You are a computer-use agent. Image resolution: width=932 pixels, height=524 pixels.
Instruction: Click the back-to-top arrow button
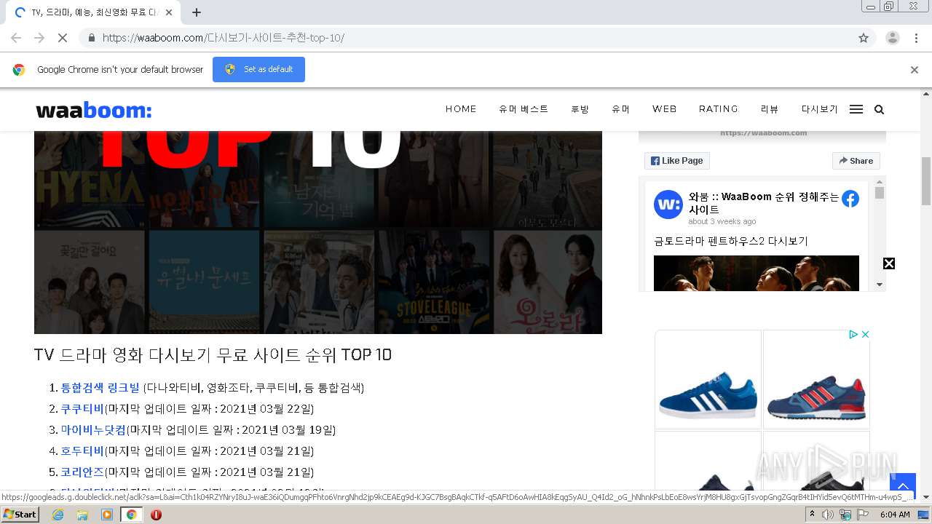point(902,485)
